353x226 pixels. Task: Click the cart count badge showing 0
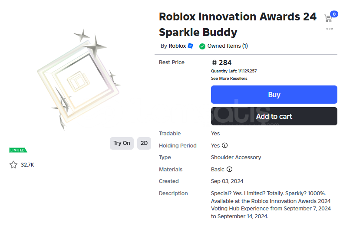(x=334, y=14)
